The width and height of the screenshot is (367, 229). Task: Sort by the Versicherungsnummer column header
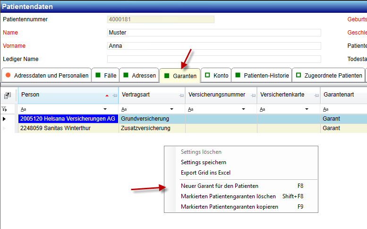tap(221, 95)
